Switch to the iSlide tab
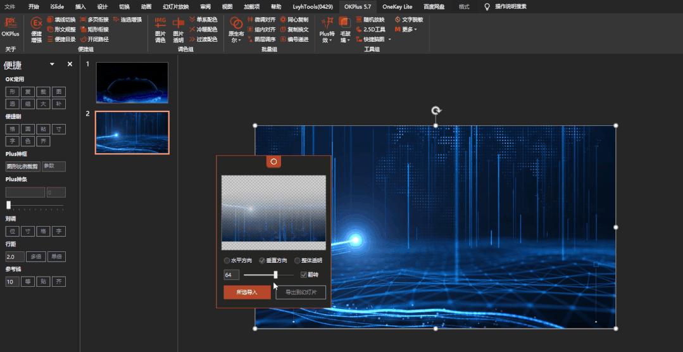The height and width of the screenshot is (352, 683). [x=57, y=6]
